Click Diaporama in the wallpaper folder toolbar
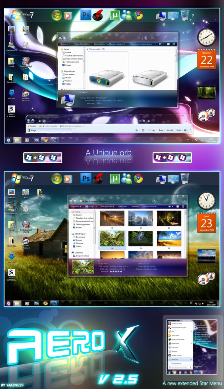Viewport: 224px width, 389px height. coord(123,206)
